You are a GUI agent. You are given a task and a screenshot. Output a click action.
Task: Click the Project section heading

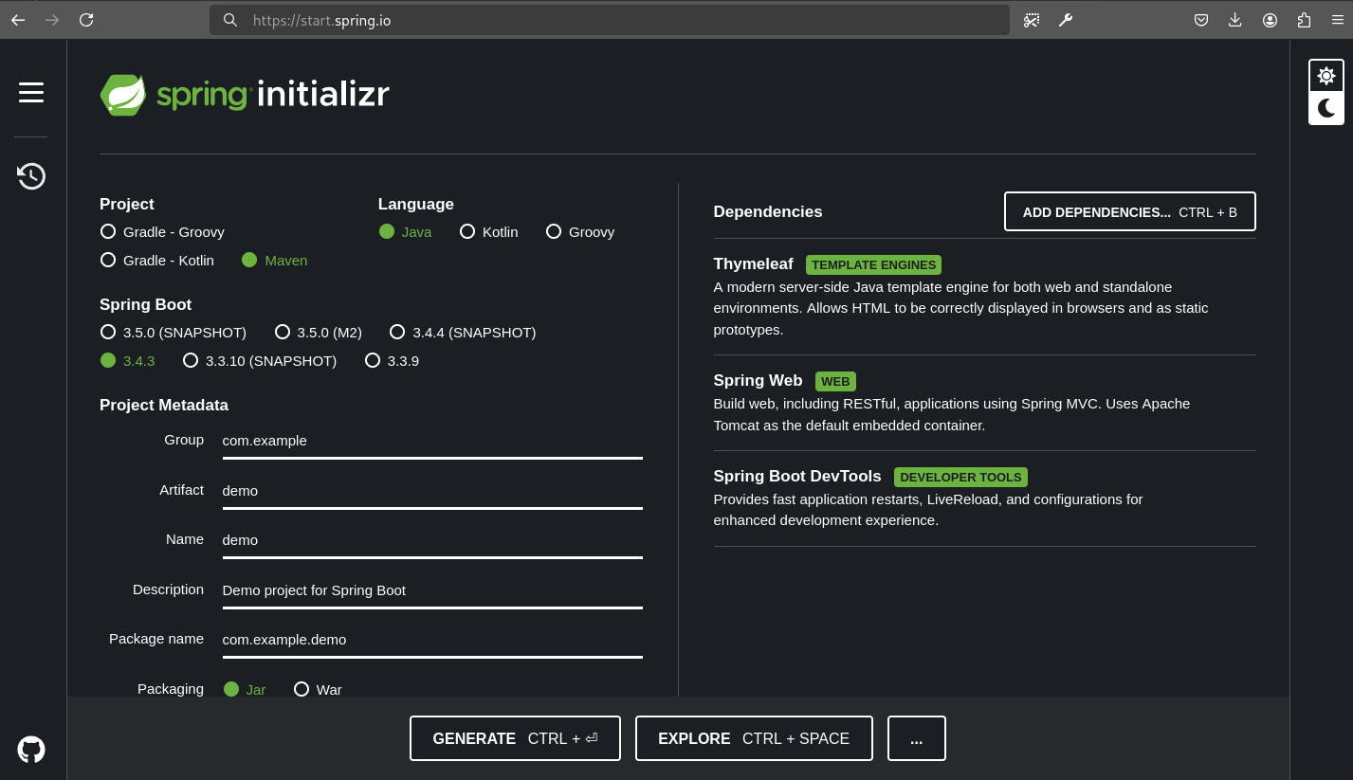(127, 205)
